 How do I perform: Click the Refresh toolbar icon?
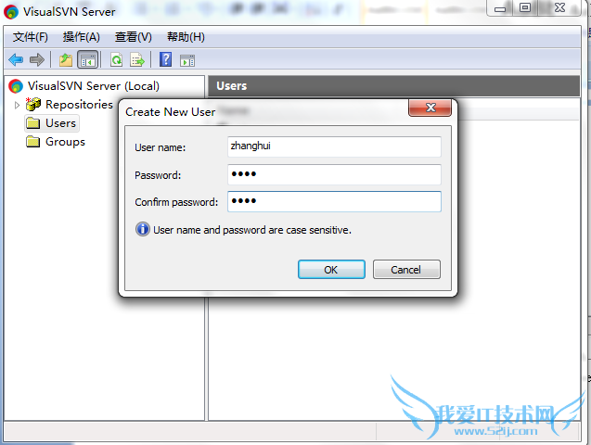point(117,59)
